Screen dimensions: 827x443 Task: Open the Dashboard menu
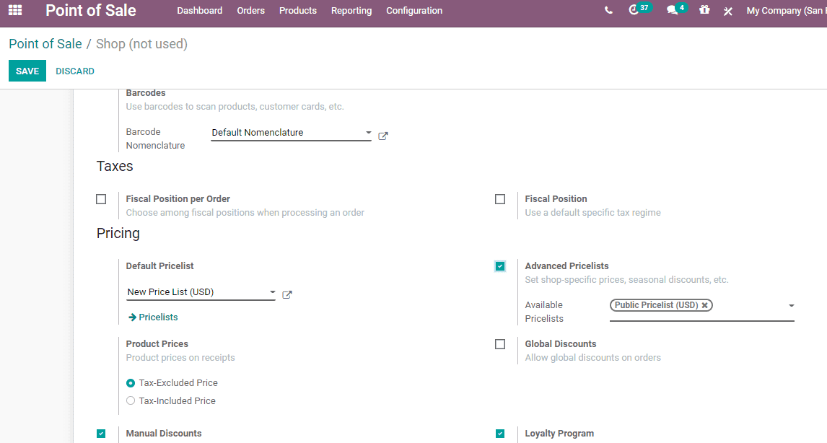pos(199,11)
